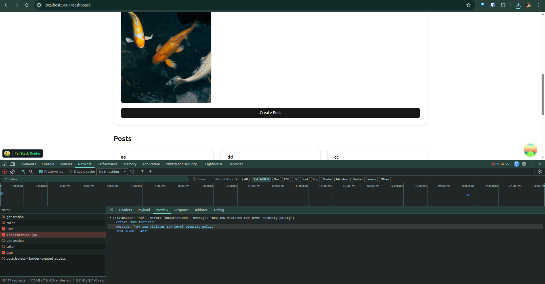Open the Chrome three-dot menu
This screenshot has height=284, width=545.
539,5
